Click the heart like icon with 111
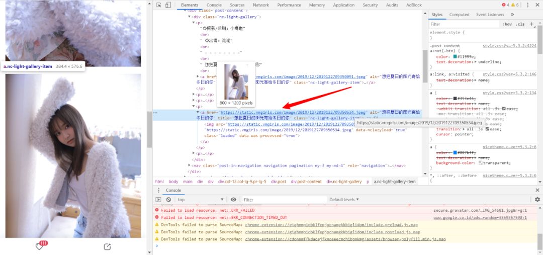Screen dimensions: 543x255 click(x=40, y=246)
